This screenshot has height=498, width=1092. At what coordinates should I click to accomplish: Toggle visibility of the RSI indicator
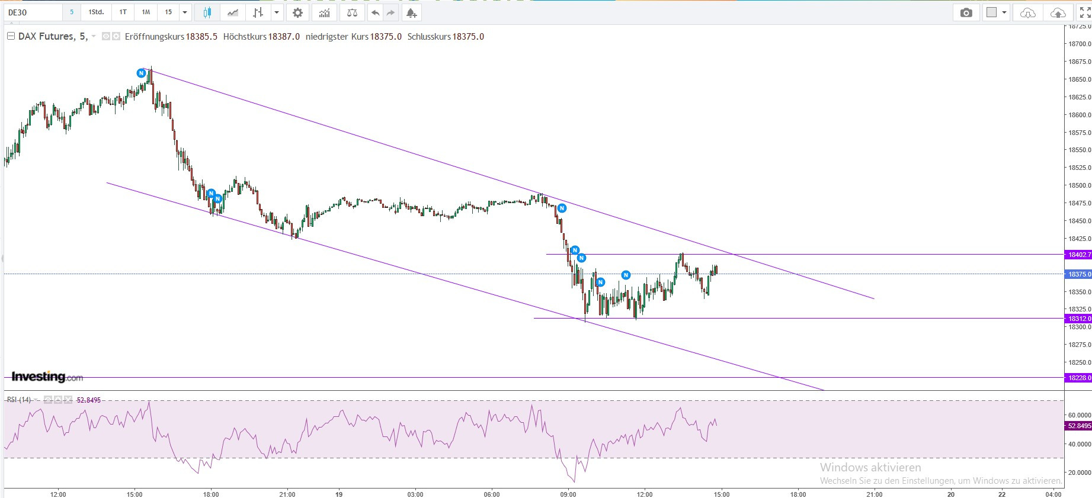pos(47,400)
